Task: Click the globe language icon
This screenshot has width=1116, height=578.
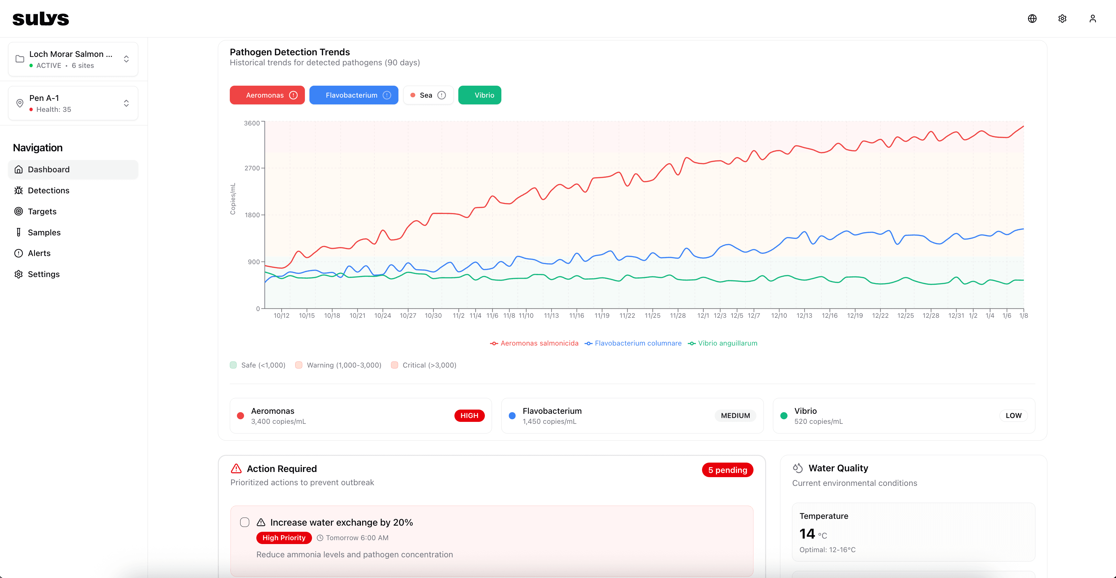Action: click(x=1032, y=19)
